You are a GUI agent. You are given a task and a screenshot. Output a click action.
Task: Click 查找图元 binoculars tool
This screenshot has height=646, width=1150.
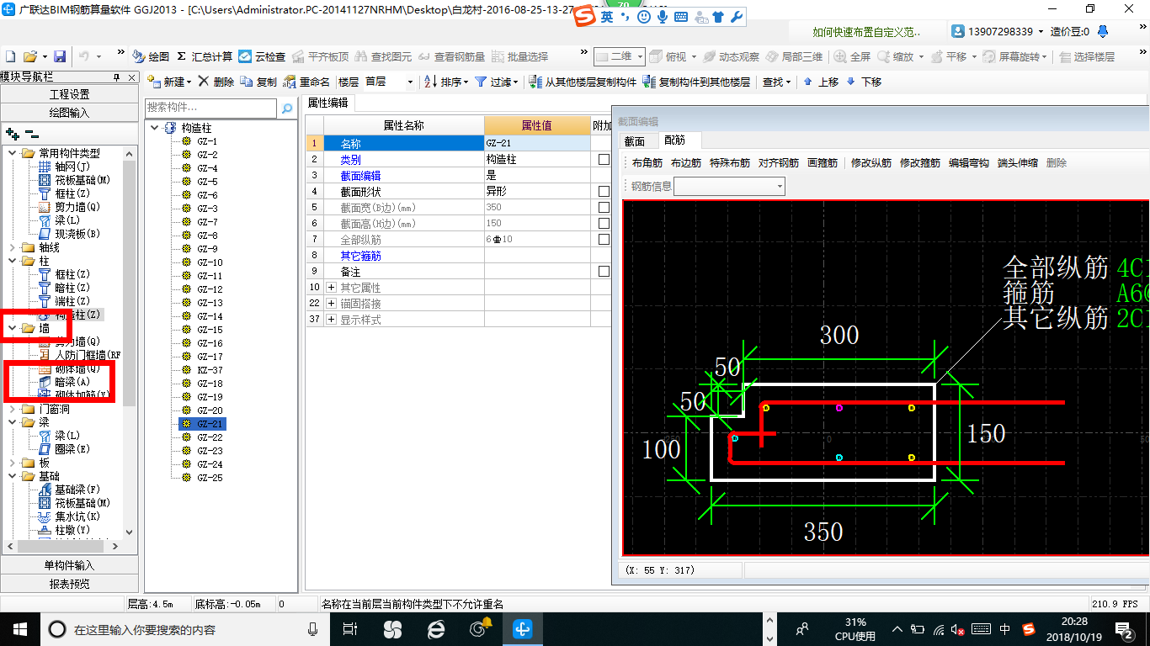click(x=383, y=56)
